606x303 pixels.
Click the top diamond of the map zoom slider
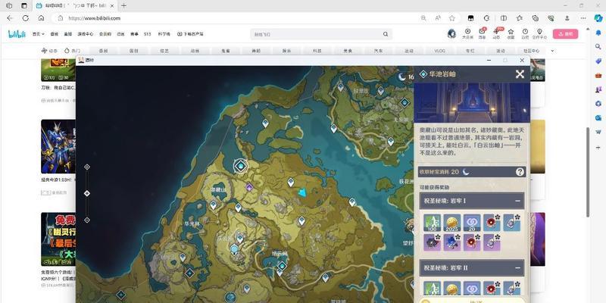[87, 167]
